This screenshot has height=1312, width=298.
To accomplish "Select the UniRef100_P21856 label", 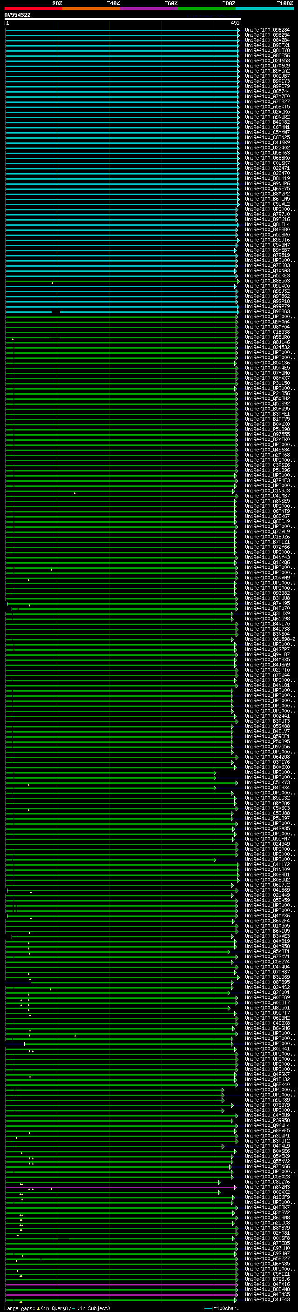I will click(x=267, y=393).
